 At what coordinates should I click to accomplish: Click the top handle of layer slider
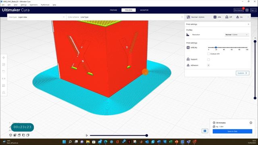point(255,41)
